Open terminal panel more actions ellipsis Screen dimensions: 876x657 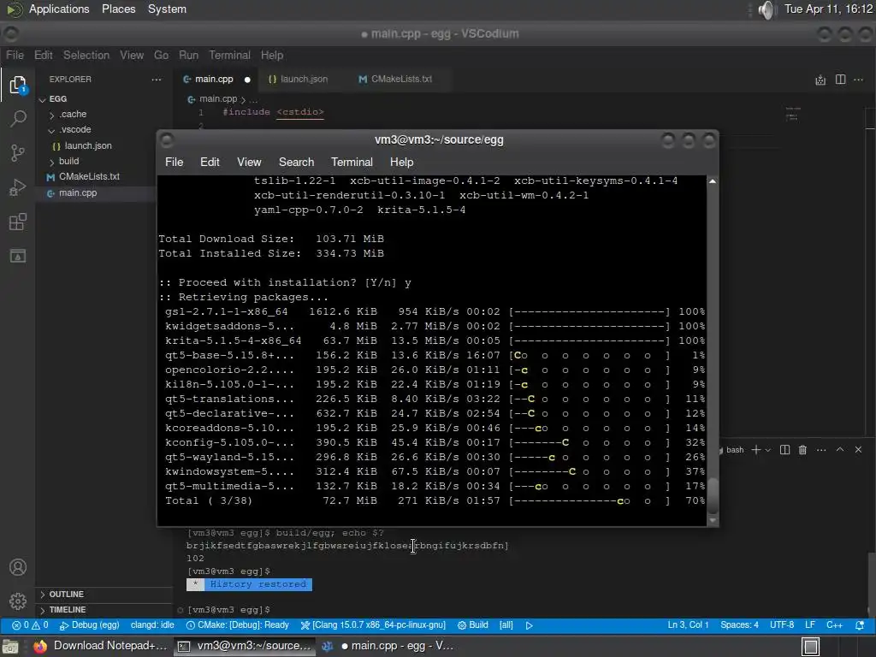[x=821, y=450]
